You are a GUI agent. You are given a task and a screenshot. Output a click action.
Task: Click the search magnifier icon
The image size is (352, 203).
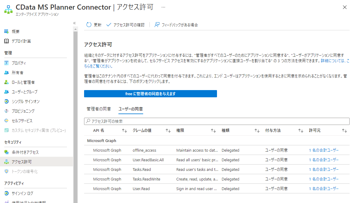(x=88, y=121)
